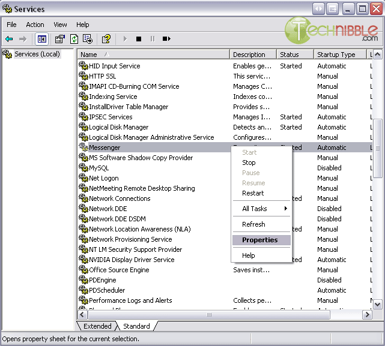The image size is (385, 346).
Task: Click the gear icon beside Indexing Service
Action: pyautogui.click(x=83, y=96)
